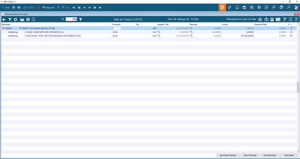Open the telephone icon near Planejamento
This screenshot has height=159, width=300.
click(x=278, y=19)
